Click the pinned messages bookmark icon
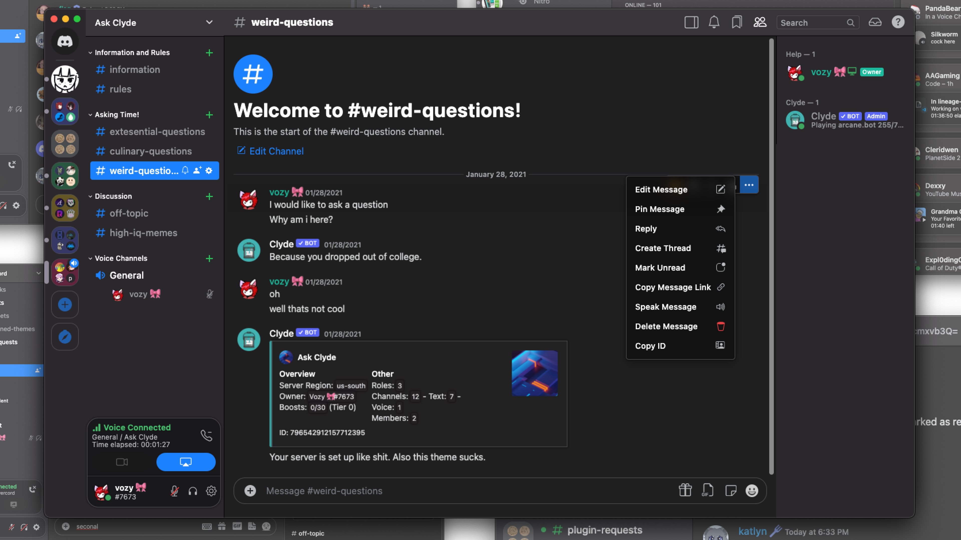The width and height of the screenshot is (961, 540). pyautogui.click(x=737, y=22)
